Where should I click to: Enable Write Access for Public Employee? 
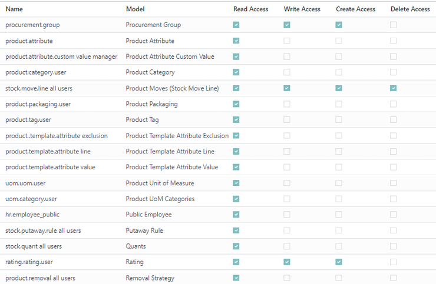click(x=287, y=215)
